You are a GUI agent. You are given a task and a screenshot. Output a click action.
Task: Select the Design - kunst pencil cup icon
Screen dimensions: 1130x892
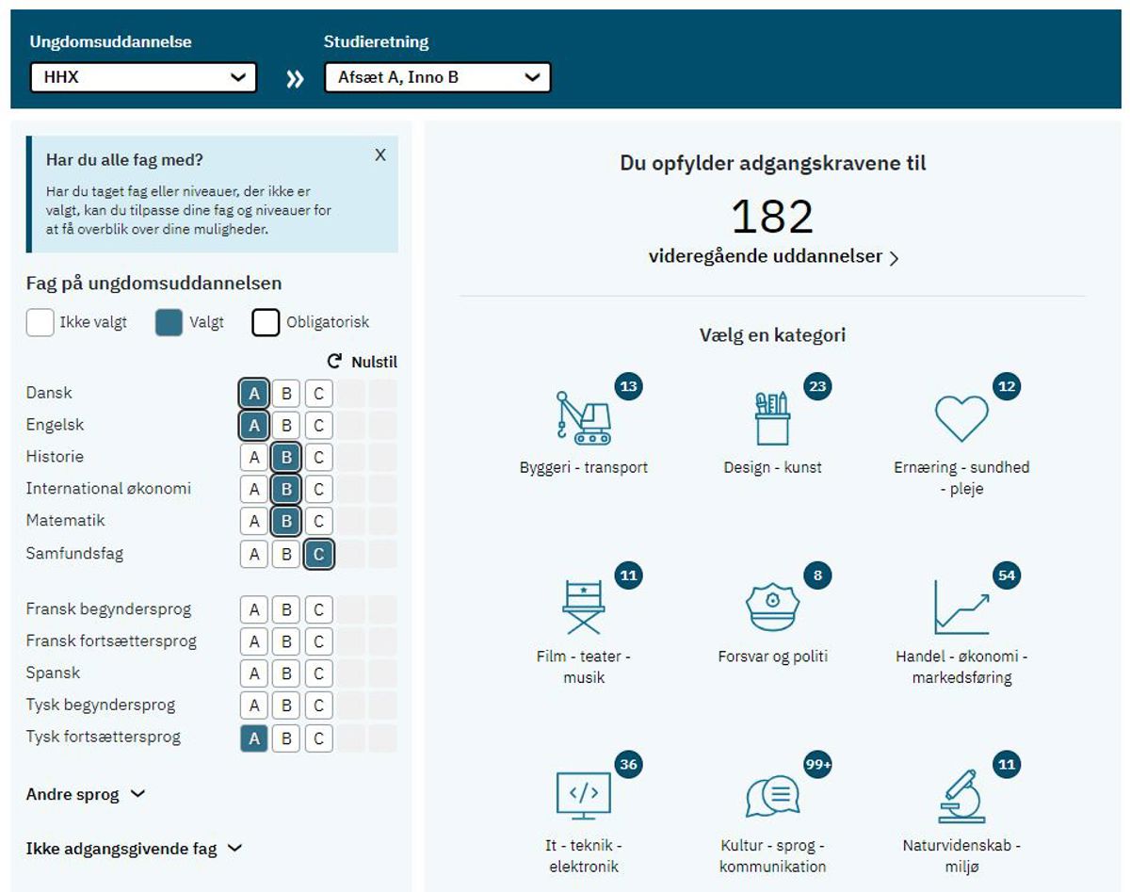click(772, 418)
